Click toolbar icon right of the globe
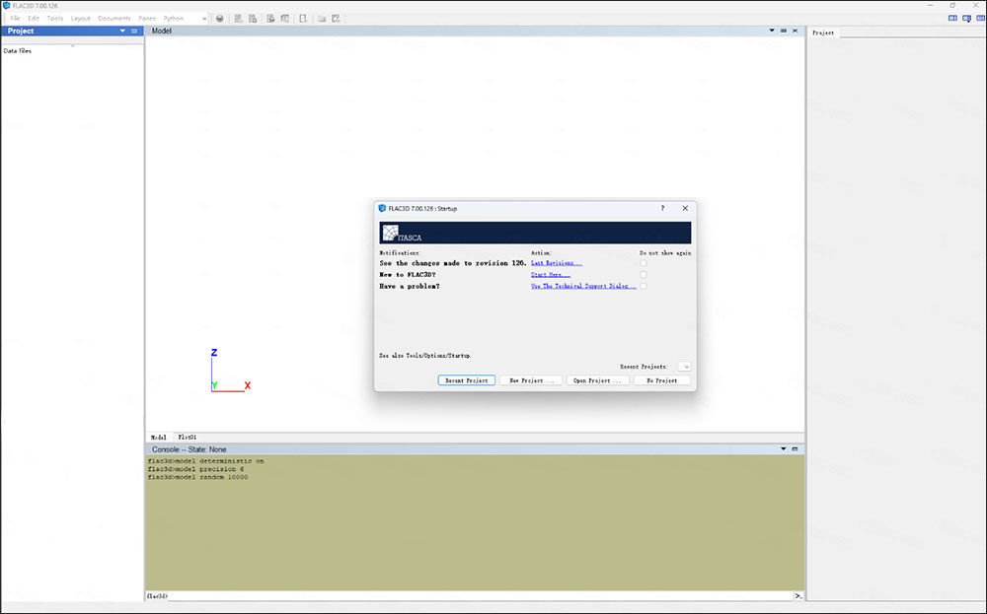 click(238, 19)
